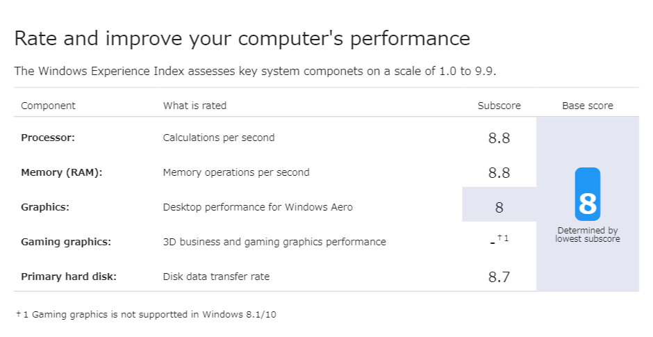653x337 pixels.
Task: Click the blue base score 8 badge
Action: (587, 195)
